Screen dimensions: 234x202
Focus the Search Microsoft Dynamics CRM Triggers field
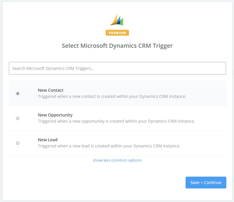click(117, 68)
